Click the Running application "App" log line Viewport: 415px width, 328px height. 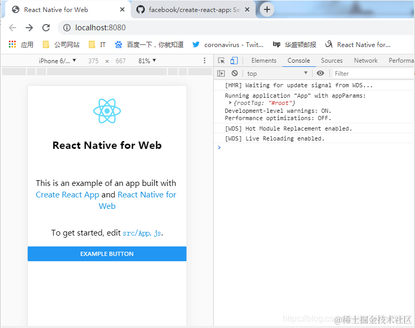[x=295, y=96]
